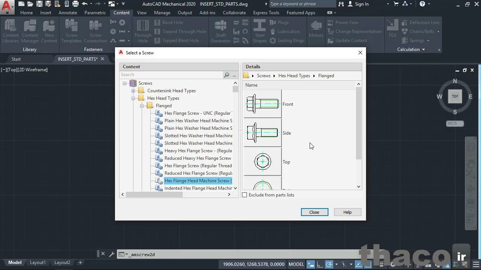Select the Top view thumbnail

pos(263,162)
